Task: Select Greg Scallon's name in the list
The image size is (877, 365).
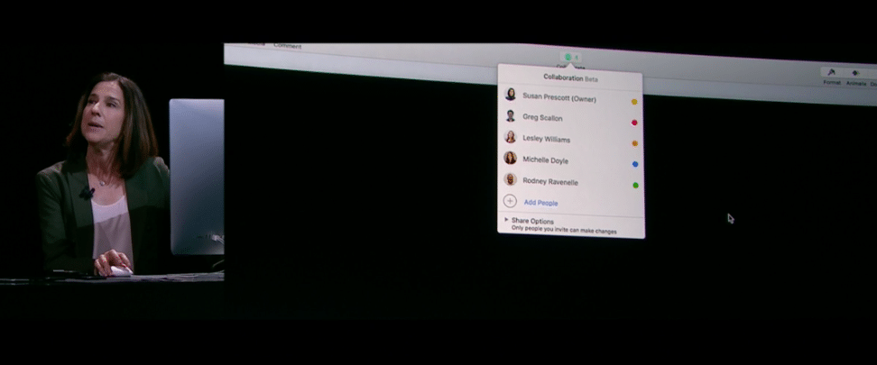Action: pyautogui.click(x=542, y=118)
